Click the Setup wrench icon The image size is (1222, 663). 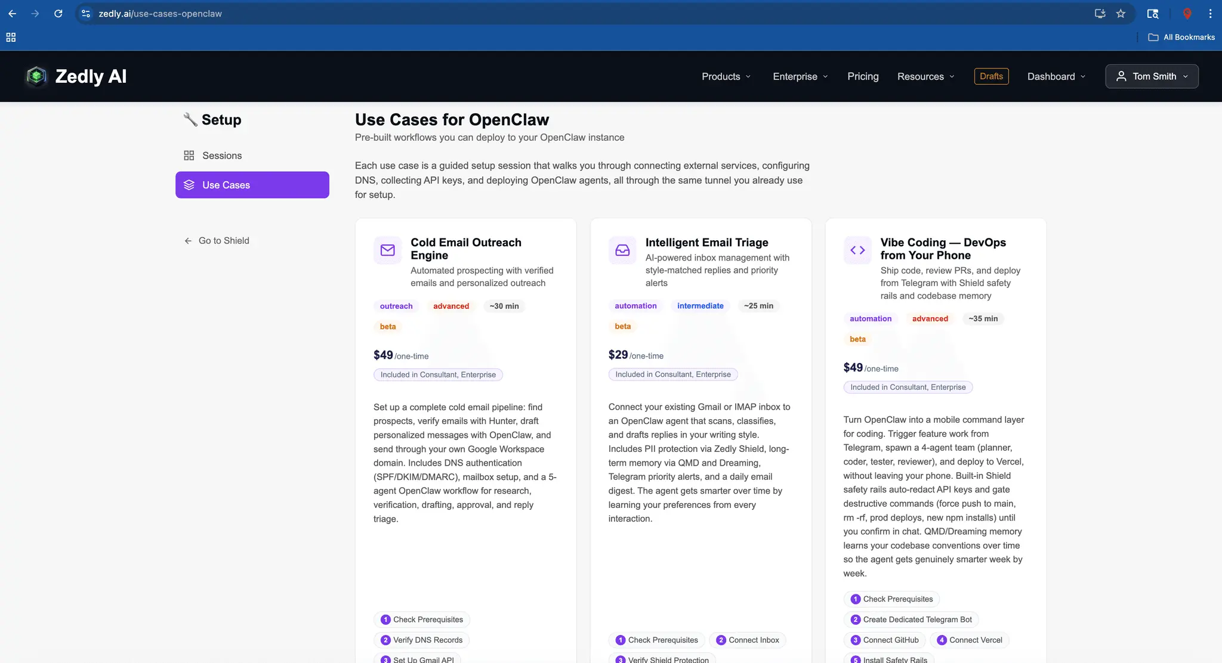190,119
